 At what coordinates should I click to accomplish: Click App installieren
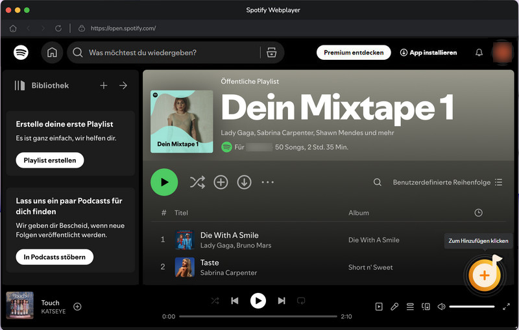(x=429, y=53)
